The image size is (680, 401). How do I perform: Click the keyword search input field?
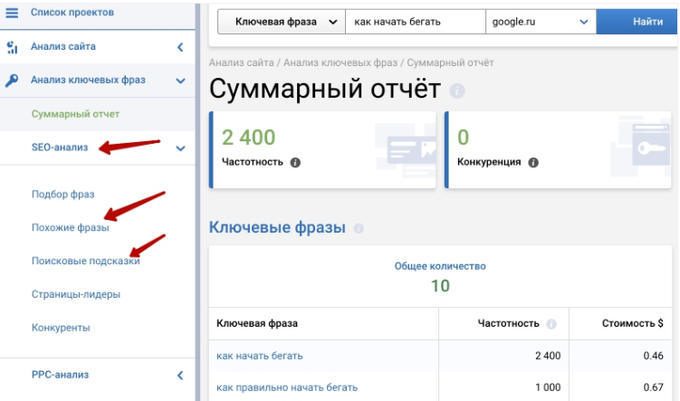pyautogui.click(x=416, y=22)
